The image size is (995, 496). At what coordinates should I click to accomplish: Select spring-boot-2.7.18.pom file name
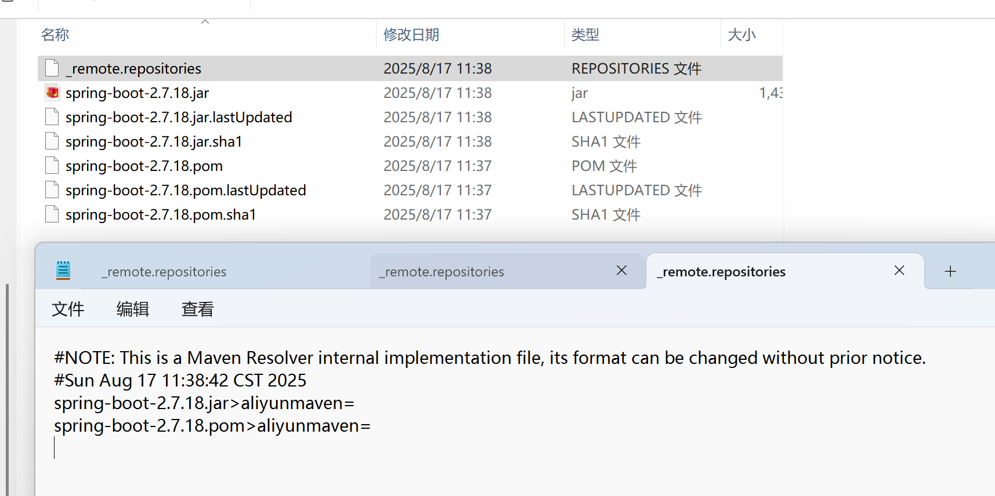point(144,166)
